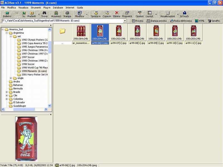This screenshot has width=223, height=167.
Task: Open the Database menu
Action: point(58,8)
